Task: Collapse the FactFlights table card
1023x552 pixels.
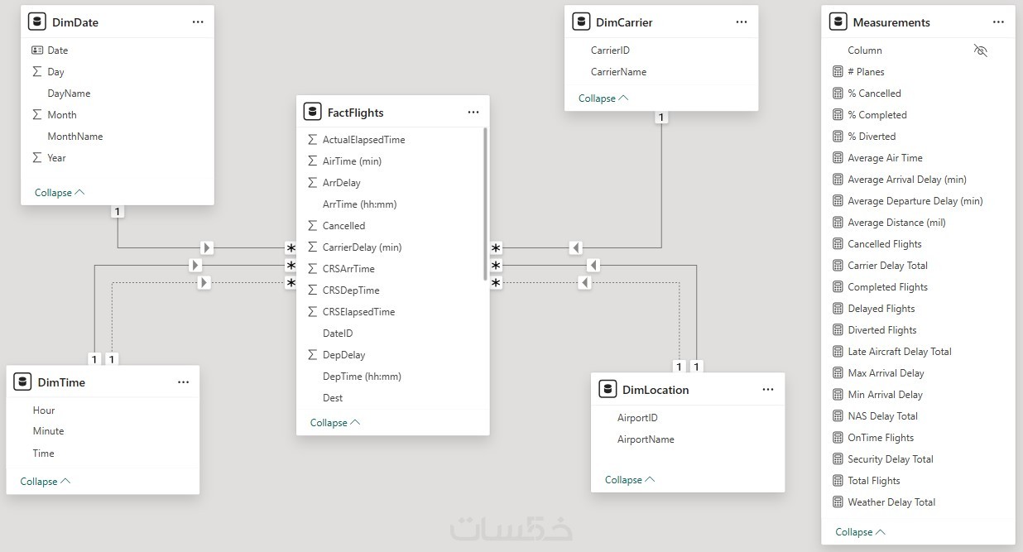Action: 335,423
